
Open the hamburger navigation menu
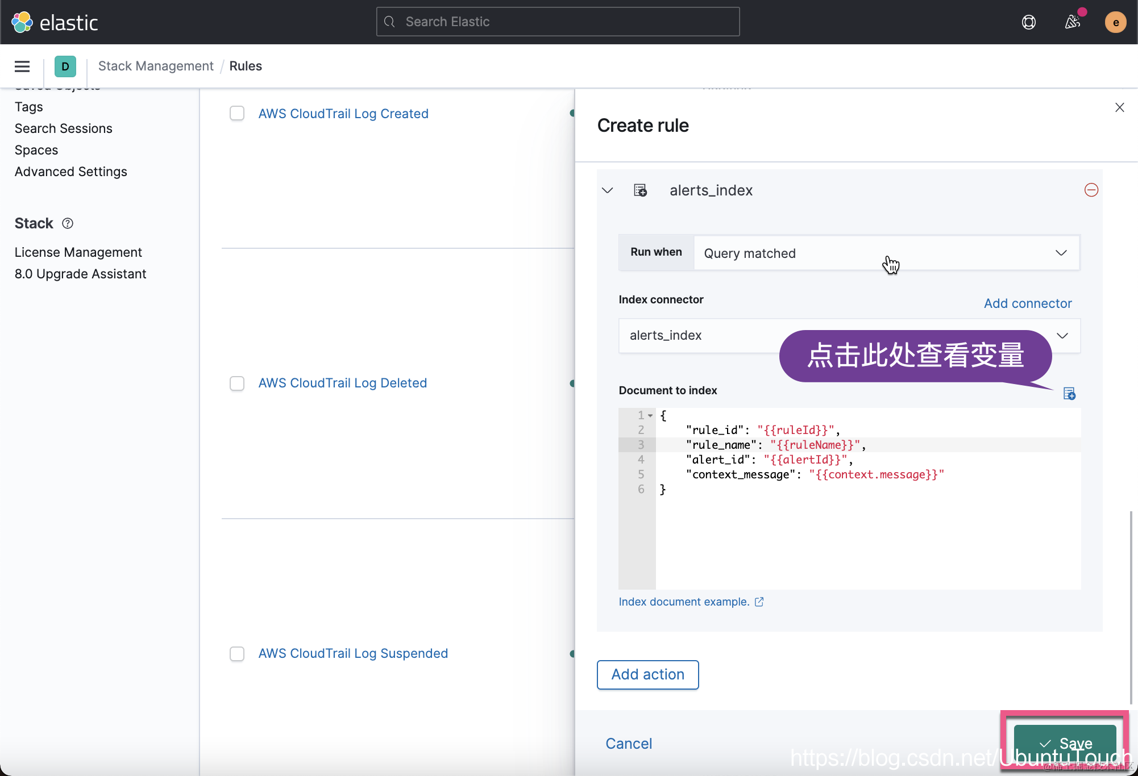[22, 66]
